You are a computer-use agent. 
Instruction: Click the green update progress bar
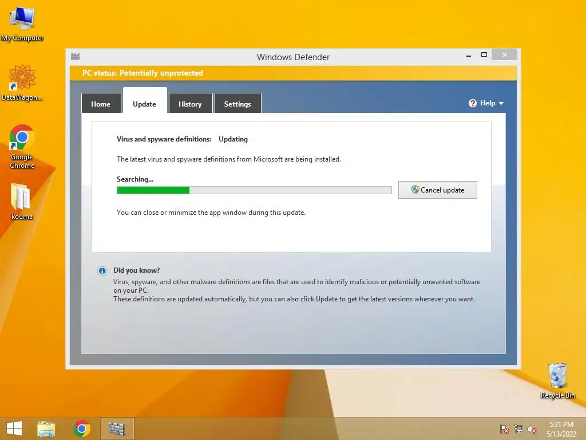point(254,190)
